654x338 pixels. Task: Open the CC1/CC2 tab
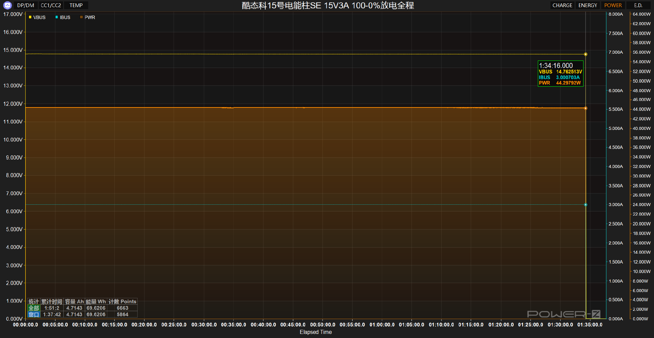point(51,5)
